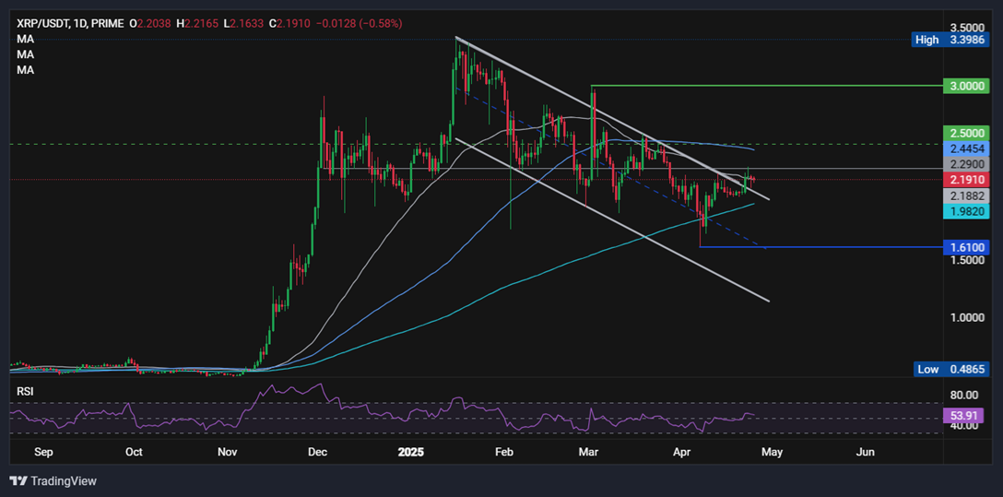Viewport: 1003px width, 497px height.
Task: Click the TradingView logo
Action: [53, 481]
